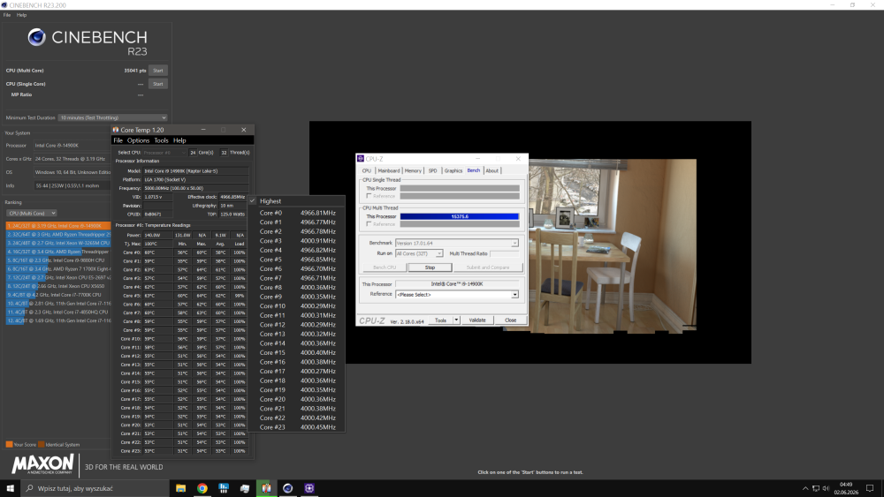The image size is (884, 497).
Task: Click the Core Temp title bar icon
Action: pyautogui.click(x=116, y=130)
